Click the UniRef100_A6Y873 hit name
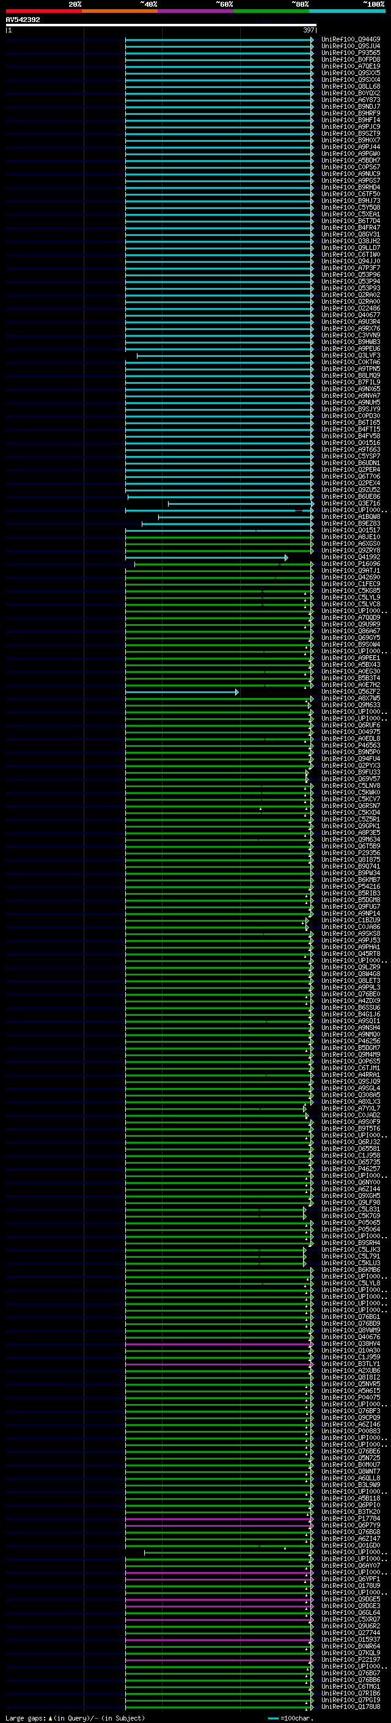This screenshot has height=1723, width=391. (351, 100)
